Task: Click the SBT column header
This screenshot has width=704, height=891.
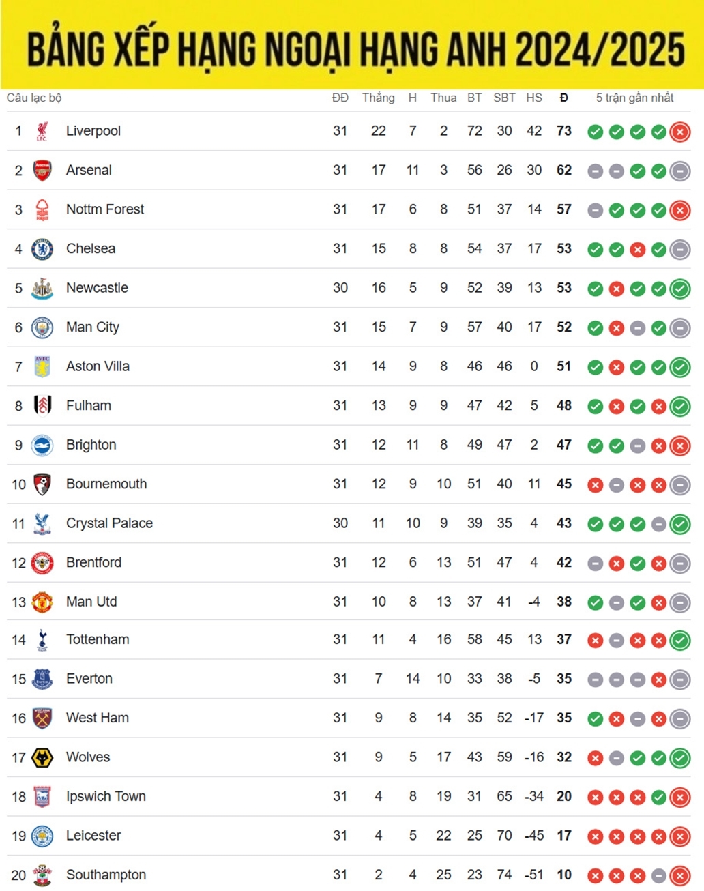Action: click(504, 98)
